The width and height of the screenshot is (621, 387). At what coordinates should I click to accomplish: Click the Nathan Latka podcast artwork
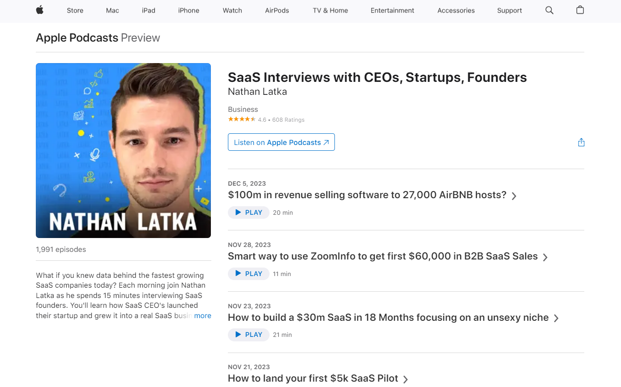123,150
